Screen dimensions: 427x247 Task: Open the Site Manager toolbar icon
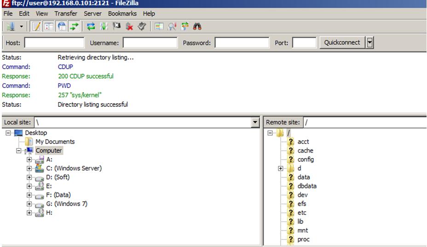point(11,26)
